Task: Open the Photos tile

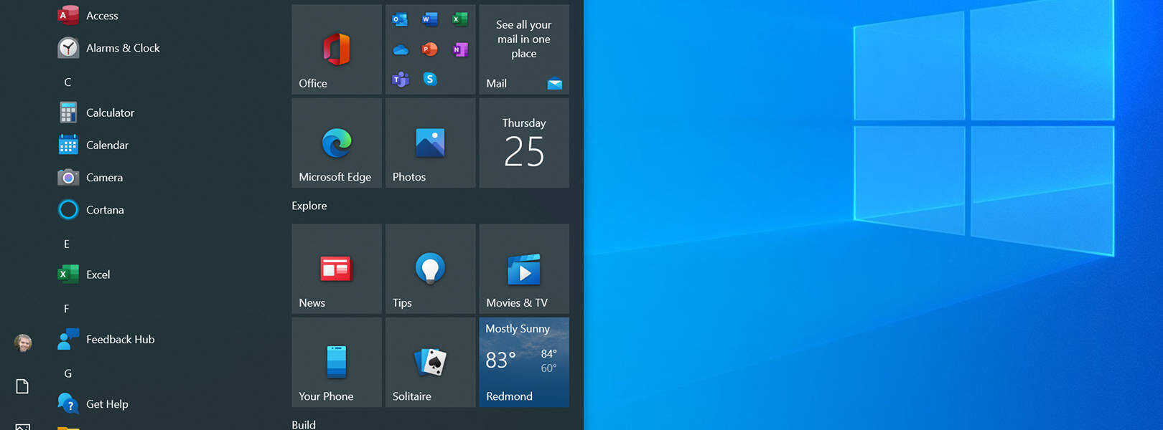Action: (x=430, y=143)
